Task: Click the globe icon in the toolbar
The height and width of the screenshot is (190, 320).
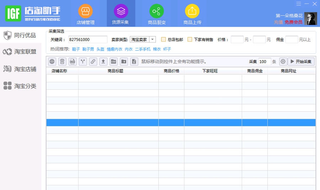Action: pos(52,61)
